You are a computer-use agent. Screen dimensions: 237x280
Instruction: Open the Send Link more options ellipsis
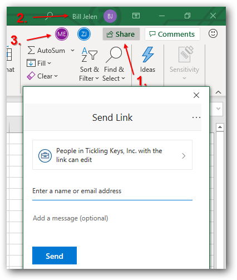click(x=196, y=117)
